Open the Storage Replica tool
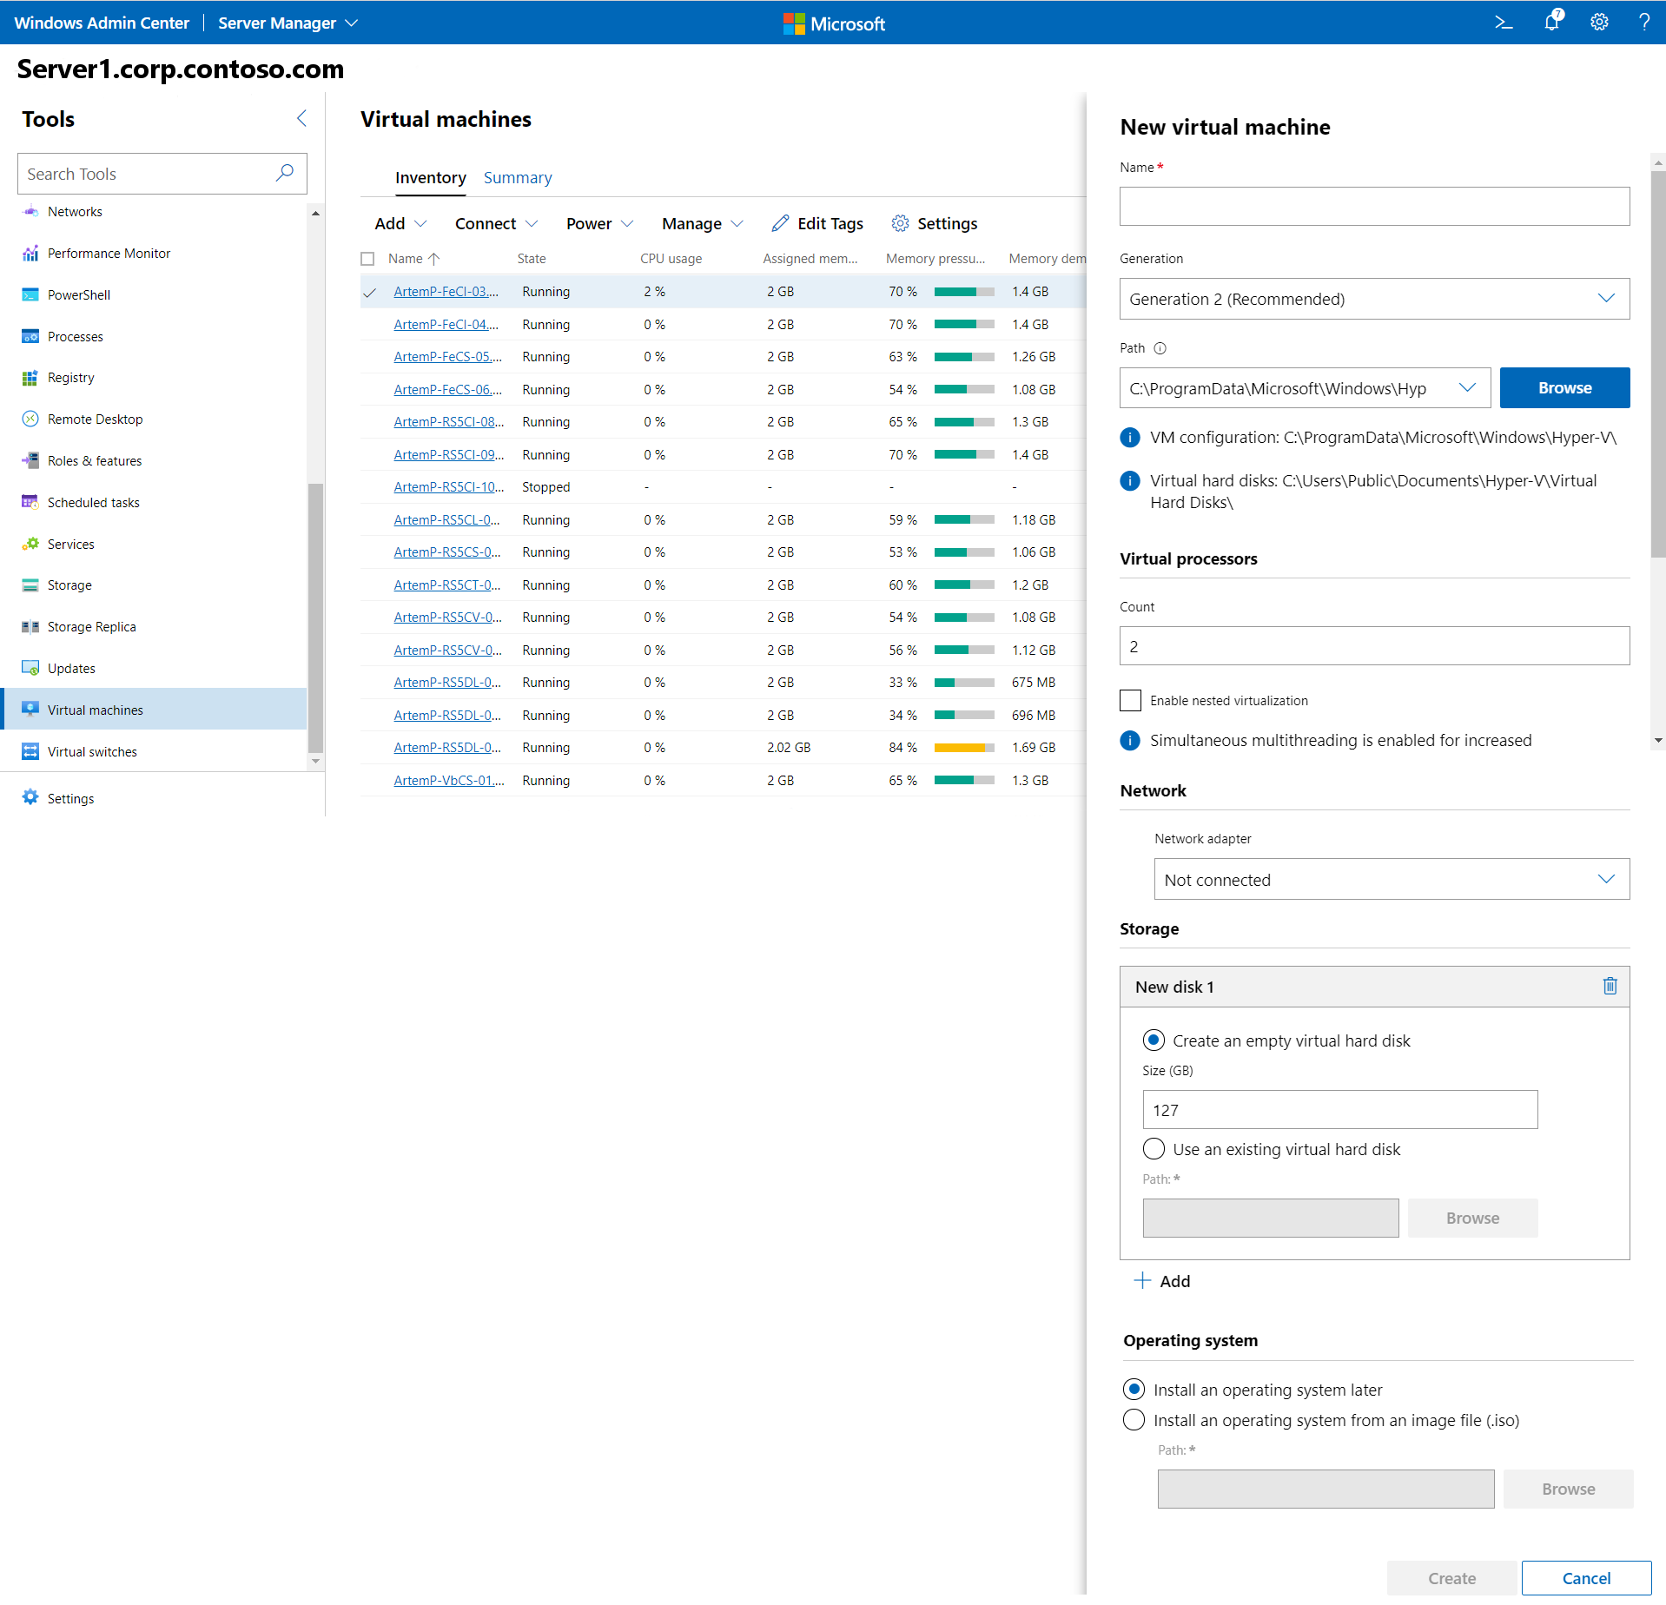The width and height of the screenshot is (1666, 1605). tap(91, 626)
